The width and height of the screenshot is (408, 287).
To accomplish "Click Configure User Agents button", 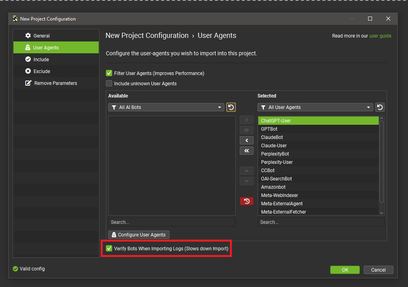I will click(139, 235).
